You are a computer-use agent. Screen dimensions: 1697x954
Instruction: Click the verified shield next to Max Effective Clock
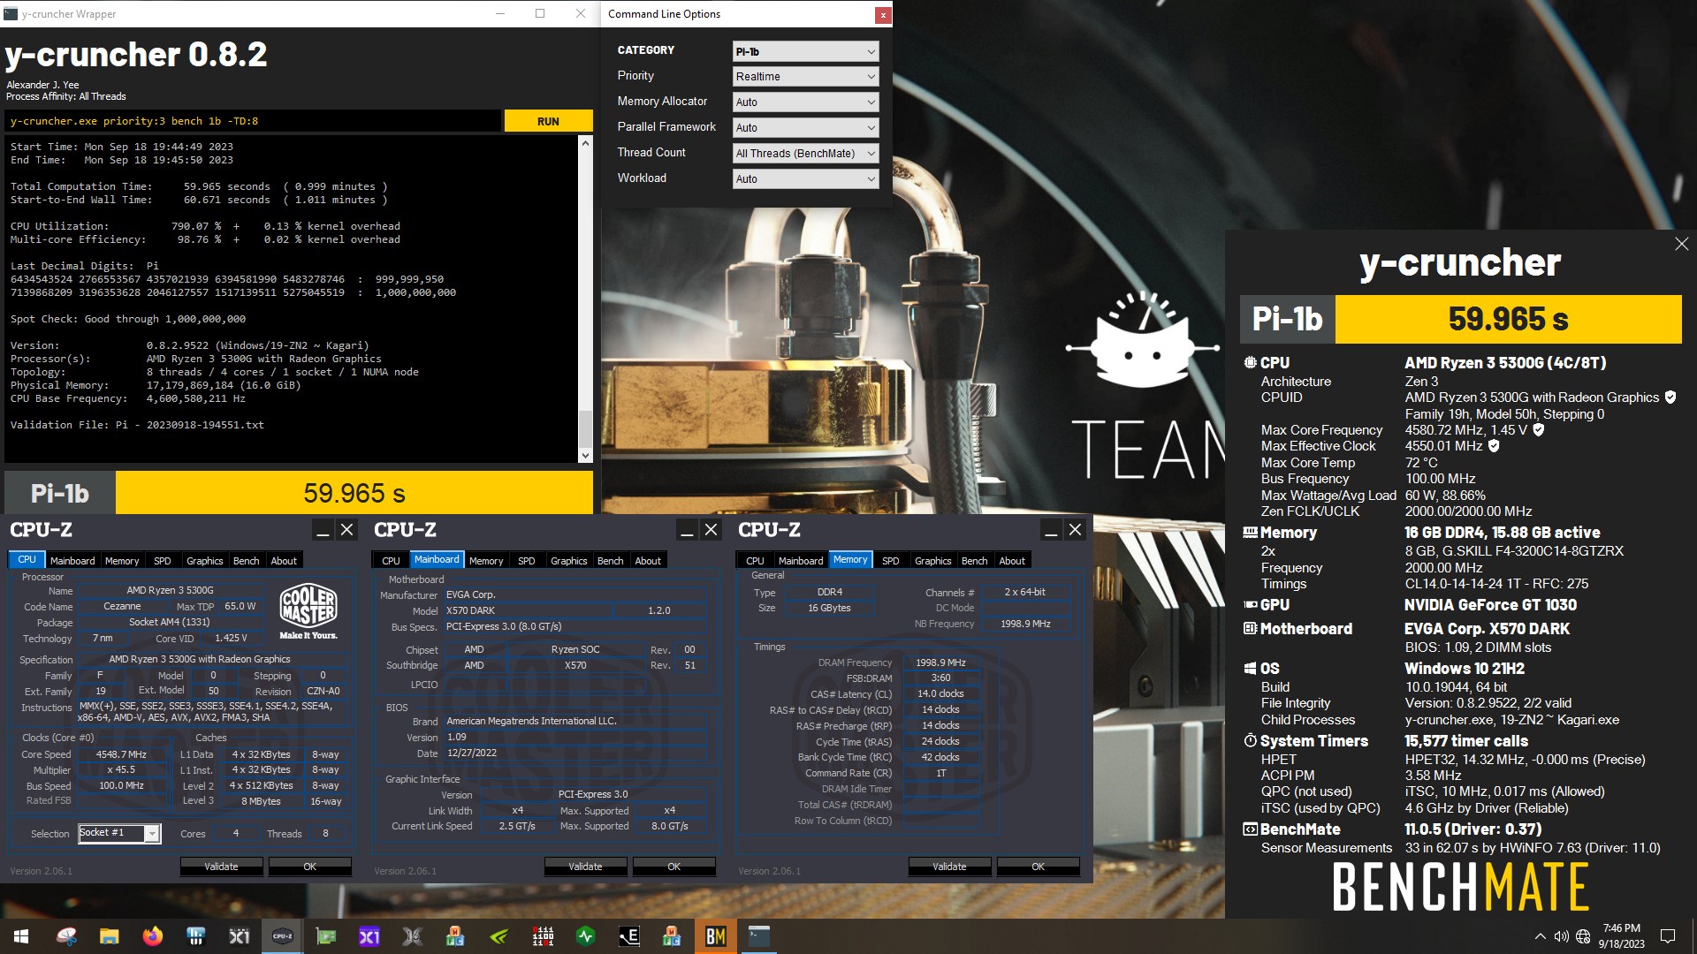pyautogui.click(x=1494, y=446)
